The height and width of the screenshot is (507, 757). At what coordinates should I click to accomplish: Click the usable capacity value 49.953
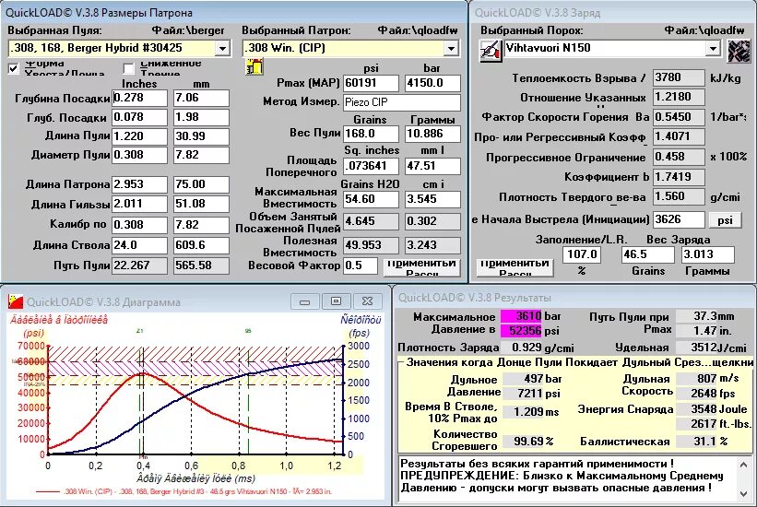click(x=371, y=245)
